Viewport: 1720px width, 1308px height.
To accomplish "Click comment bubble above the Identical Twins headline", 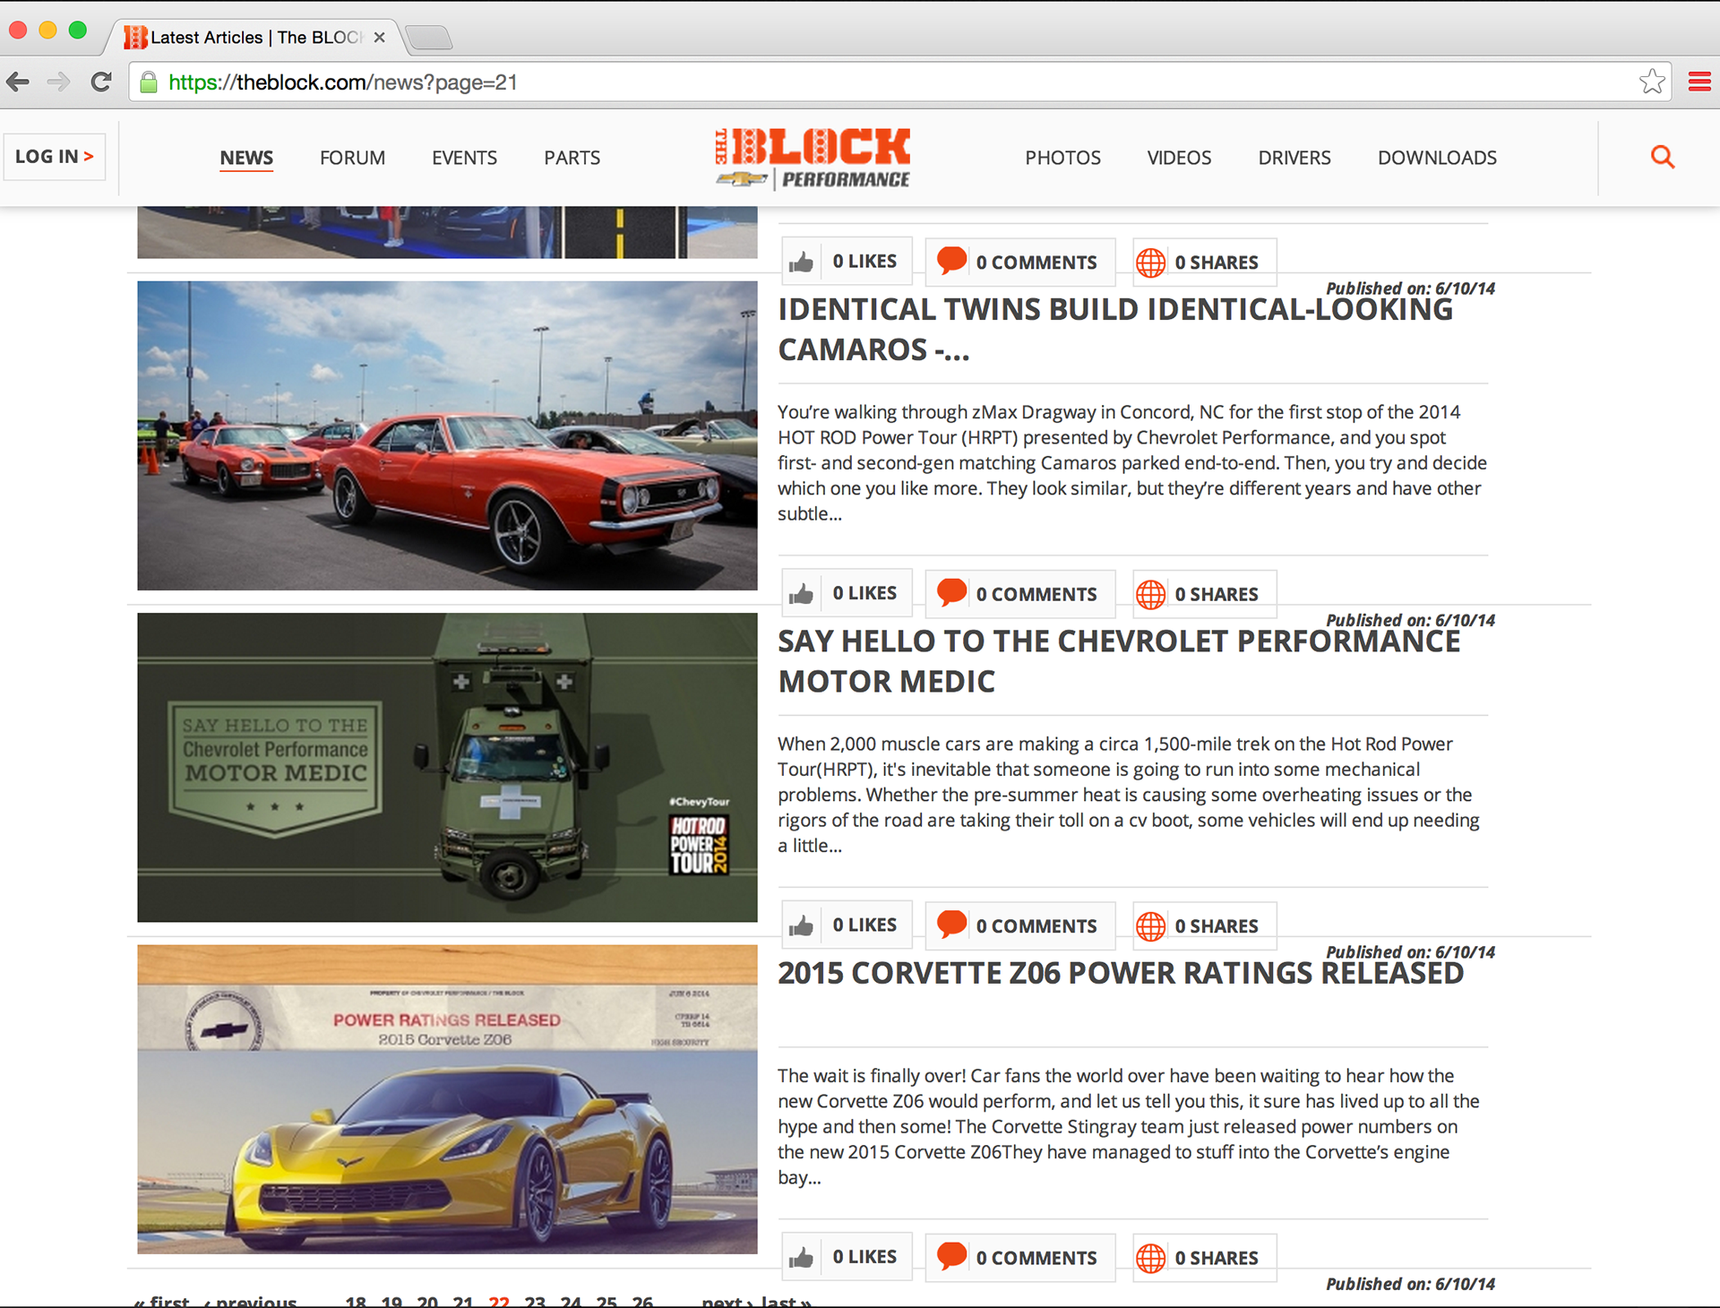I will pyautogui.click(x=951, y=261).
